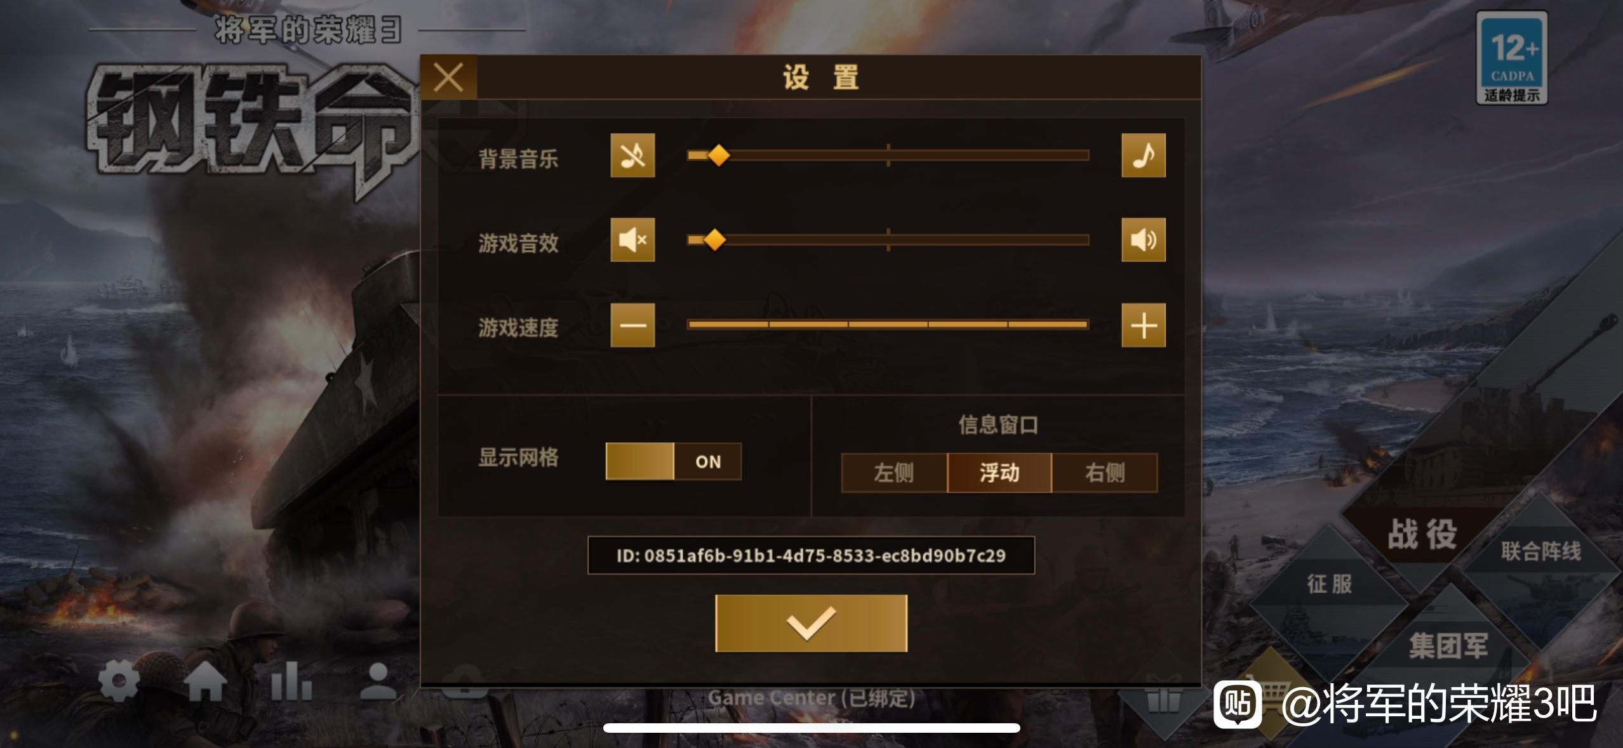Open the bar chart statistics icon

tap(291, 681)
